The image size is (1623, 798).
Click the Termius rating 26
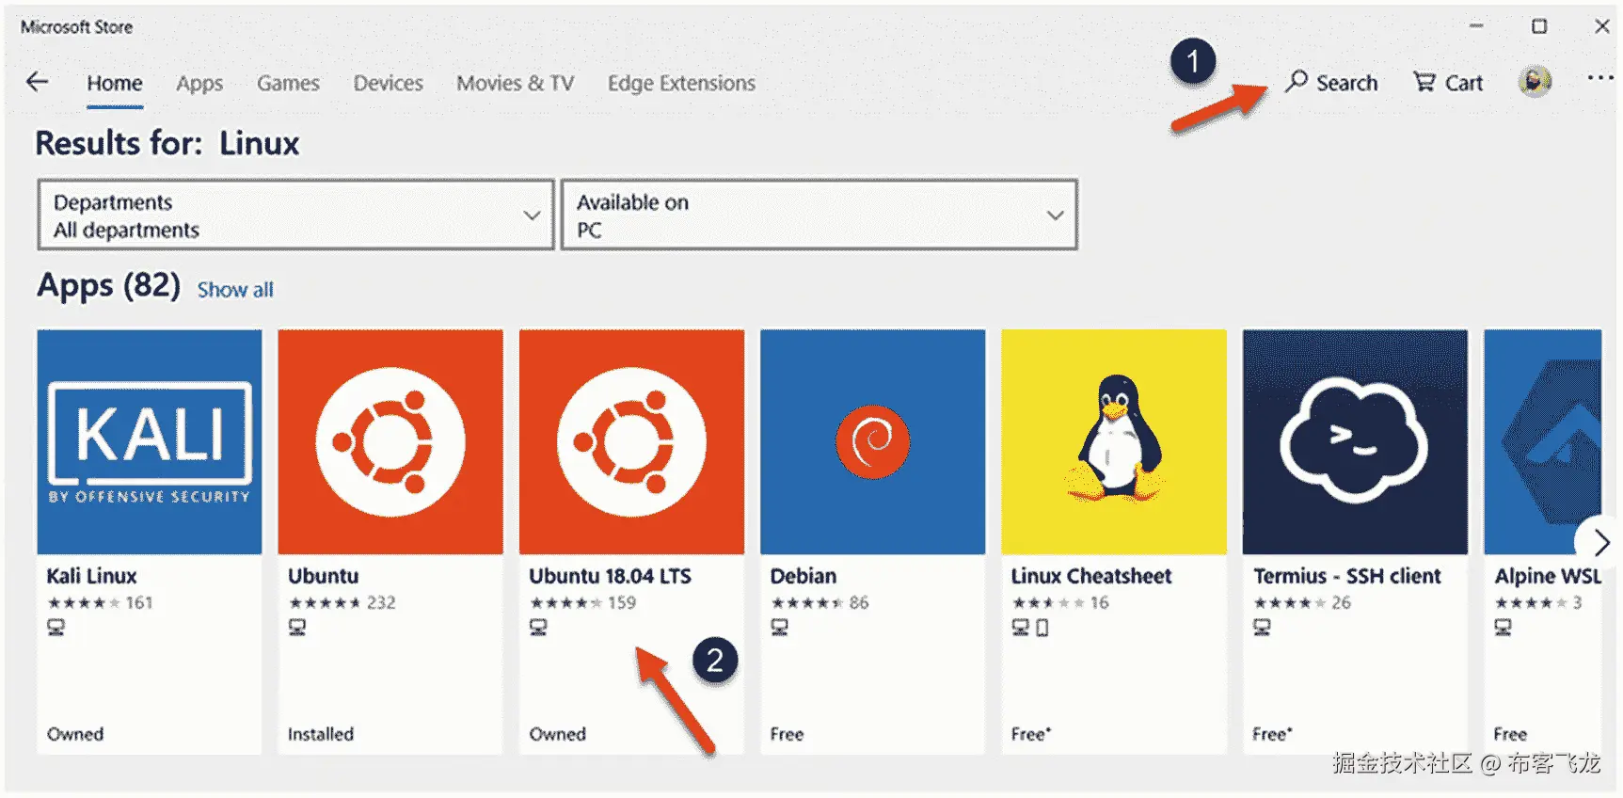(1301, 602)
